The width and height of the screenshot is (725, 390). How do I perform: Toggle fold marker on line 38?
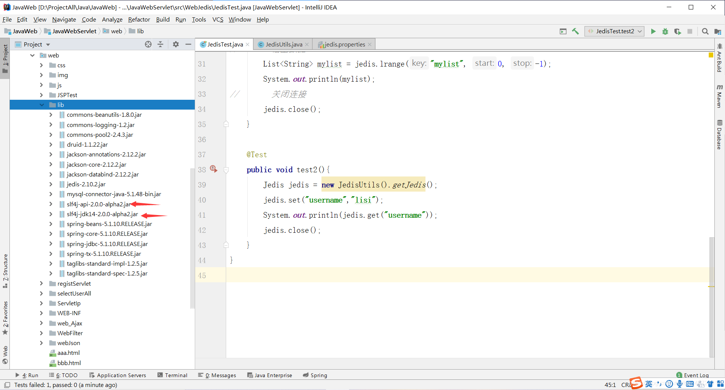[226, 170]
